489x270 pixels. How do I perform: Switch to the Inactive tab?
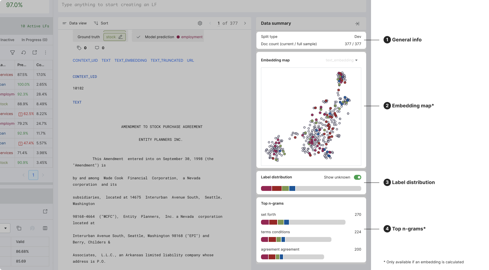tap(7, 40)
